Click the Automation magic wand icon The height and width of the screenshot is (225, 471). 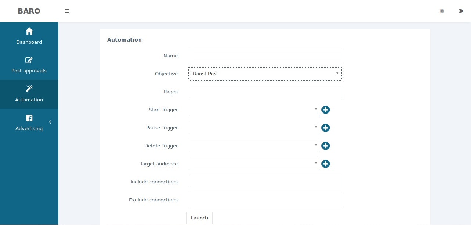point(29,89)
